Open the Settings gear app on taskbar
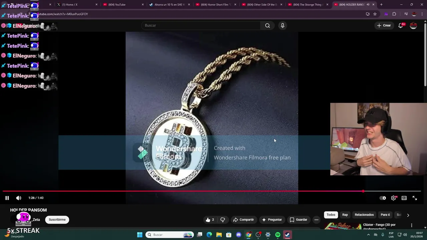This screenshot has height=240, width=427. tap(268, 235)
